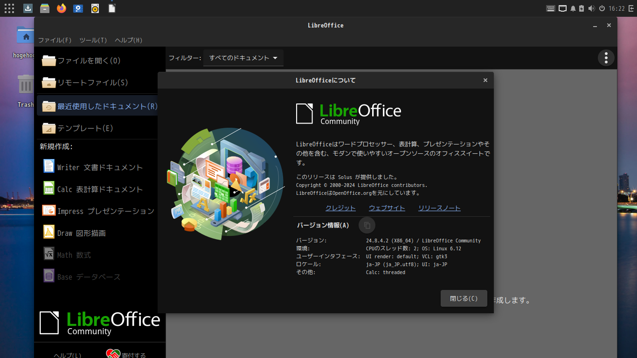Click the ヘルプ(L) button at the sidebar bottom

point(67,355)
